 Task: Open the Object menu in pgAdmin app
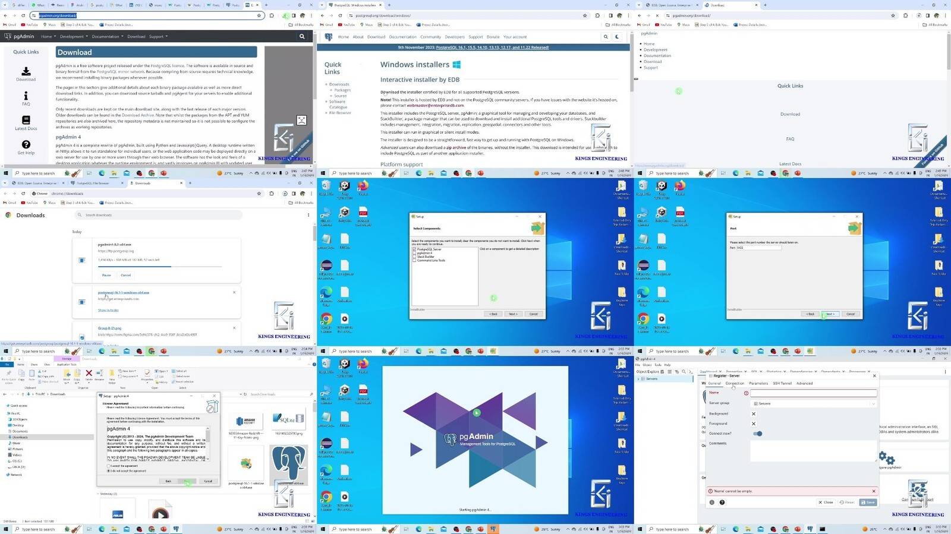click(647, 365)
